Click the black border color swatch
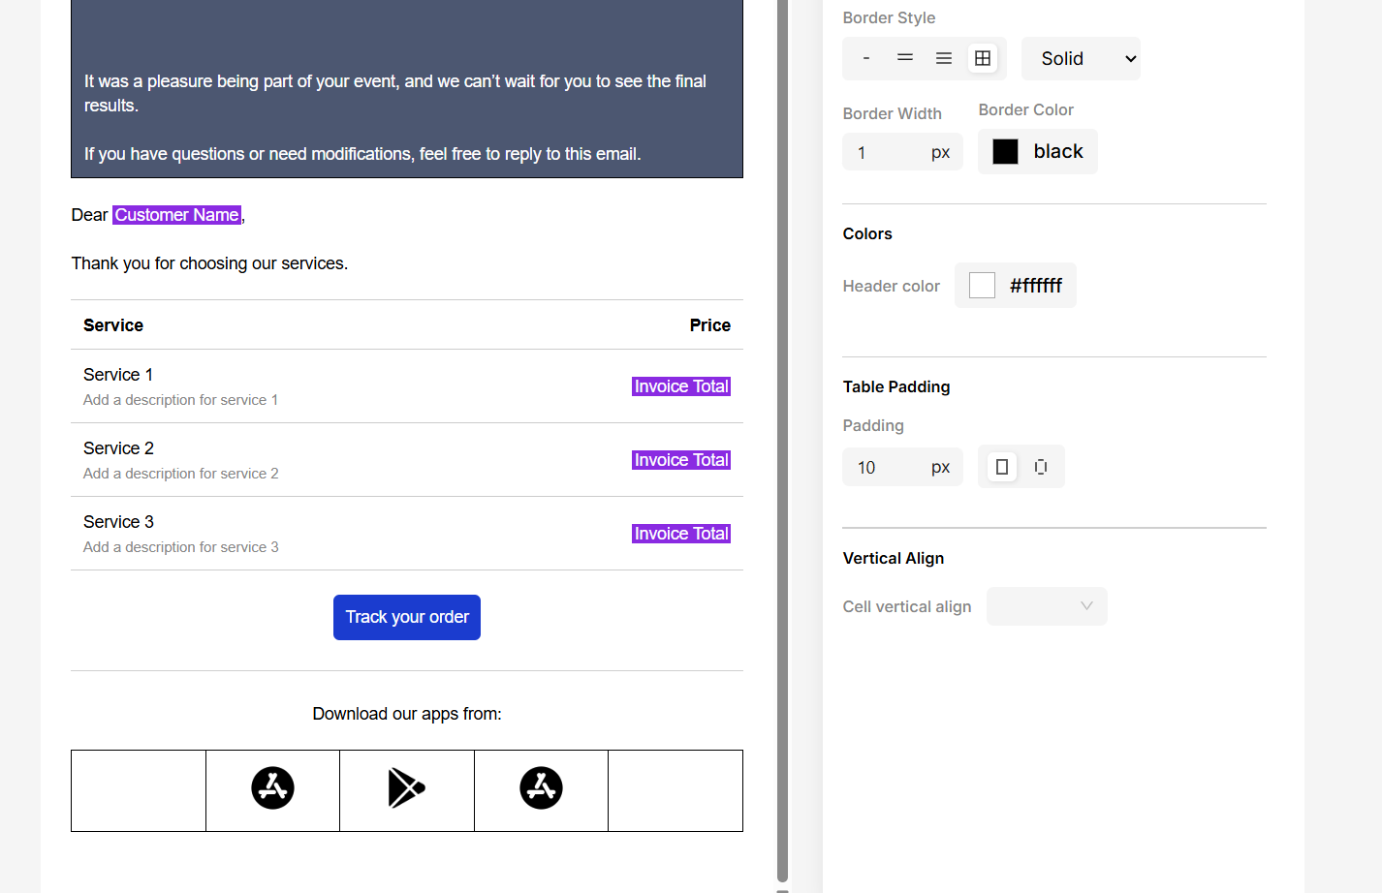Viewport: 1382px width, 893px height. pos(1006,151)
